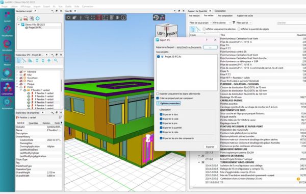Open Relation tab in properties explorer
This screenshot has height=194, width=306.
point(46,123)
